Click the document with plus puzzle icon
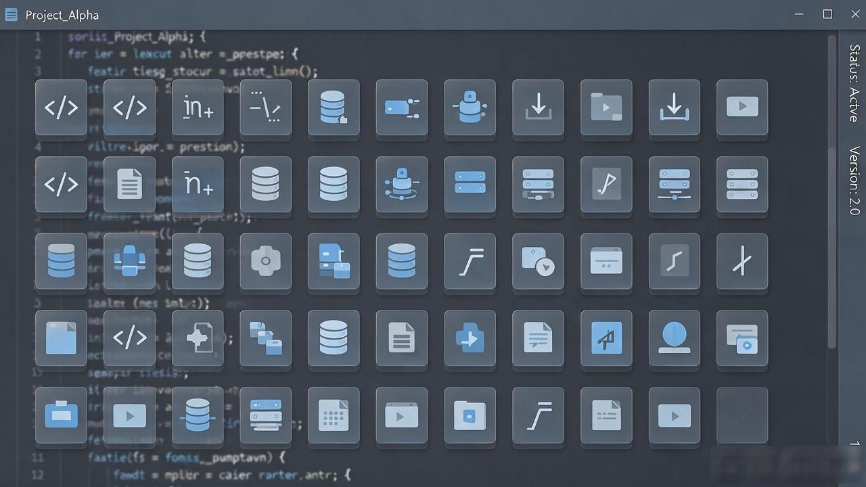 tap(198, 338)
